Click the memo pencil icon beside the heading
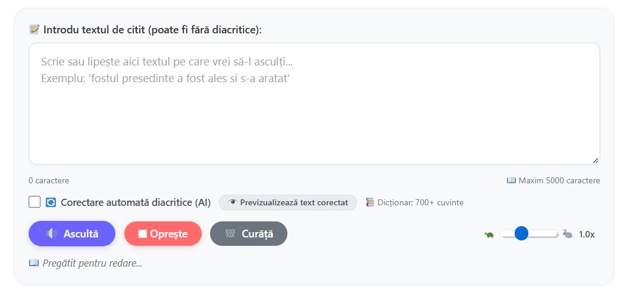Screen dimensions: 620x294 [35, 29]
